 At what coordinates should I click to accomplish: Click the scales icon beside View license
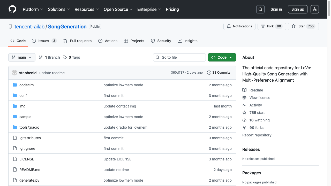(244, 98)
